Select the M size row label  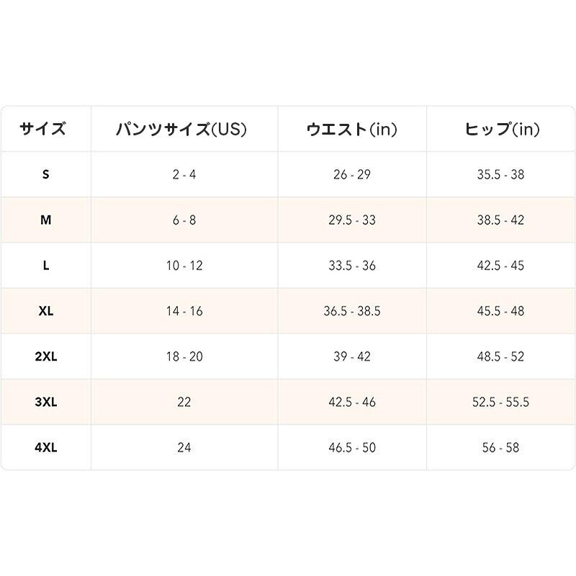pos(45,220)
